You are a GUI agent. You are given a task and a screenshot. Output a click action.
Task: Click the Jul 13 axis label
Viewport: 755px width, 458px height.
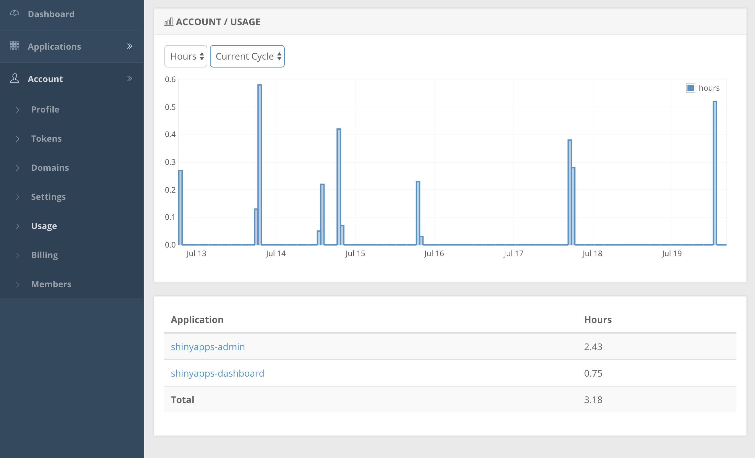pos(196,253)
